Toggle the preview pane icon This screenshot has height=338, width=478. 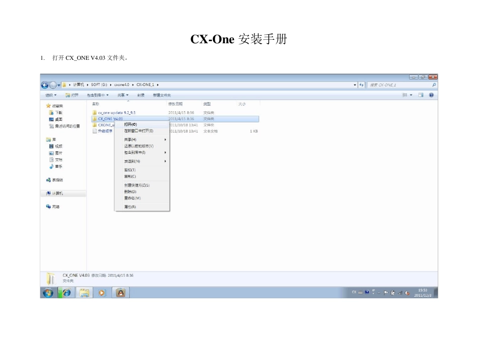click(x=421, y=95)
